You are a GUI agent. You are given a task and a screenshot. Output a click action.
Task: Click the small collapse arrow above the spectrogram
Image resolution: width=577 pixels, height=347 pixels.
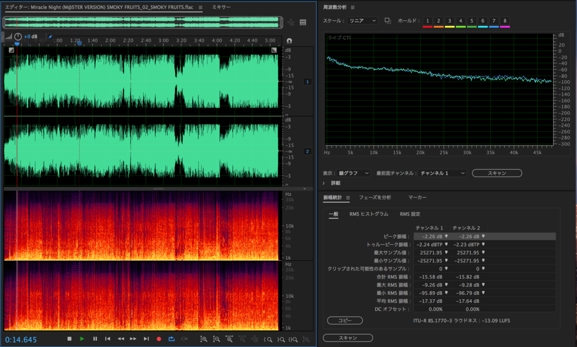tap(305, 189)
